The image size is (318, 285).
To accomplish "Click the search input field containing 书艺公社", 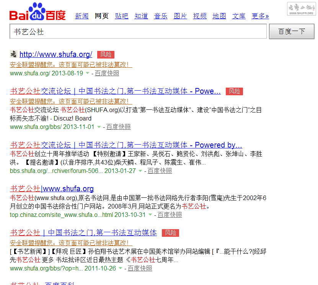I will (138, 32).
